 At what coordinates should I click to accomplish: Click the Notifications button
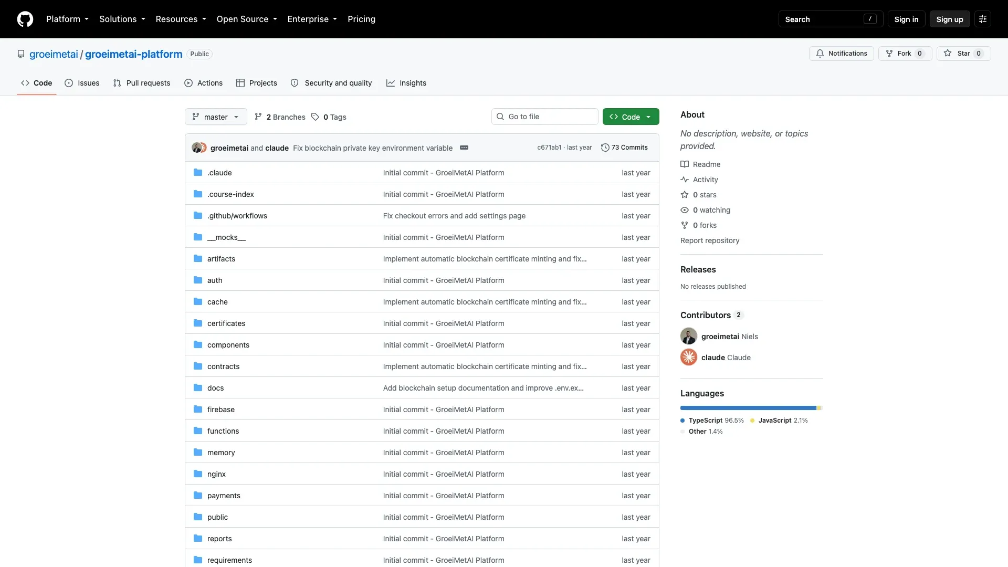(842, 54)
